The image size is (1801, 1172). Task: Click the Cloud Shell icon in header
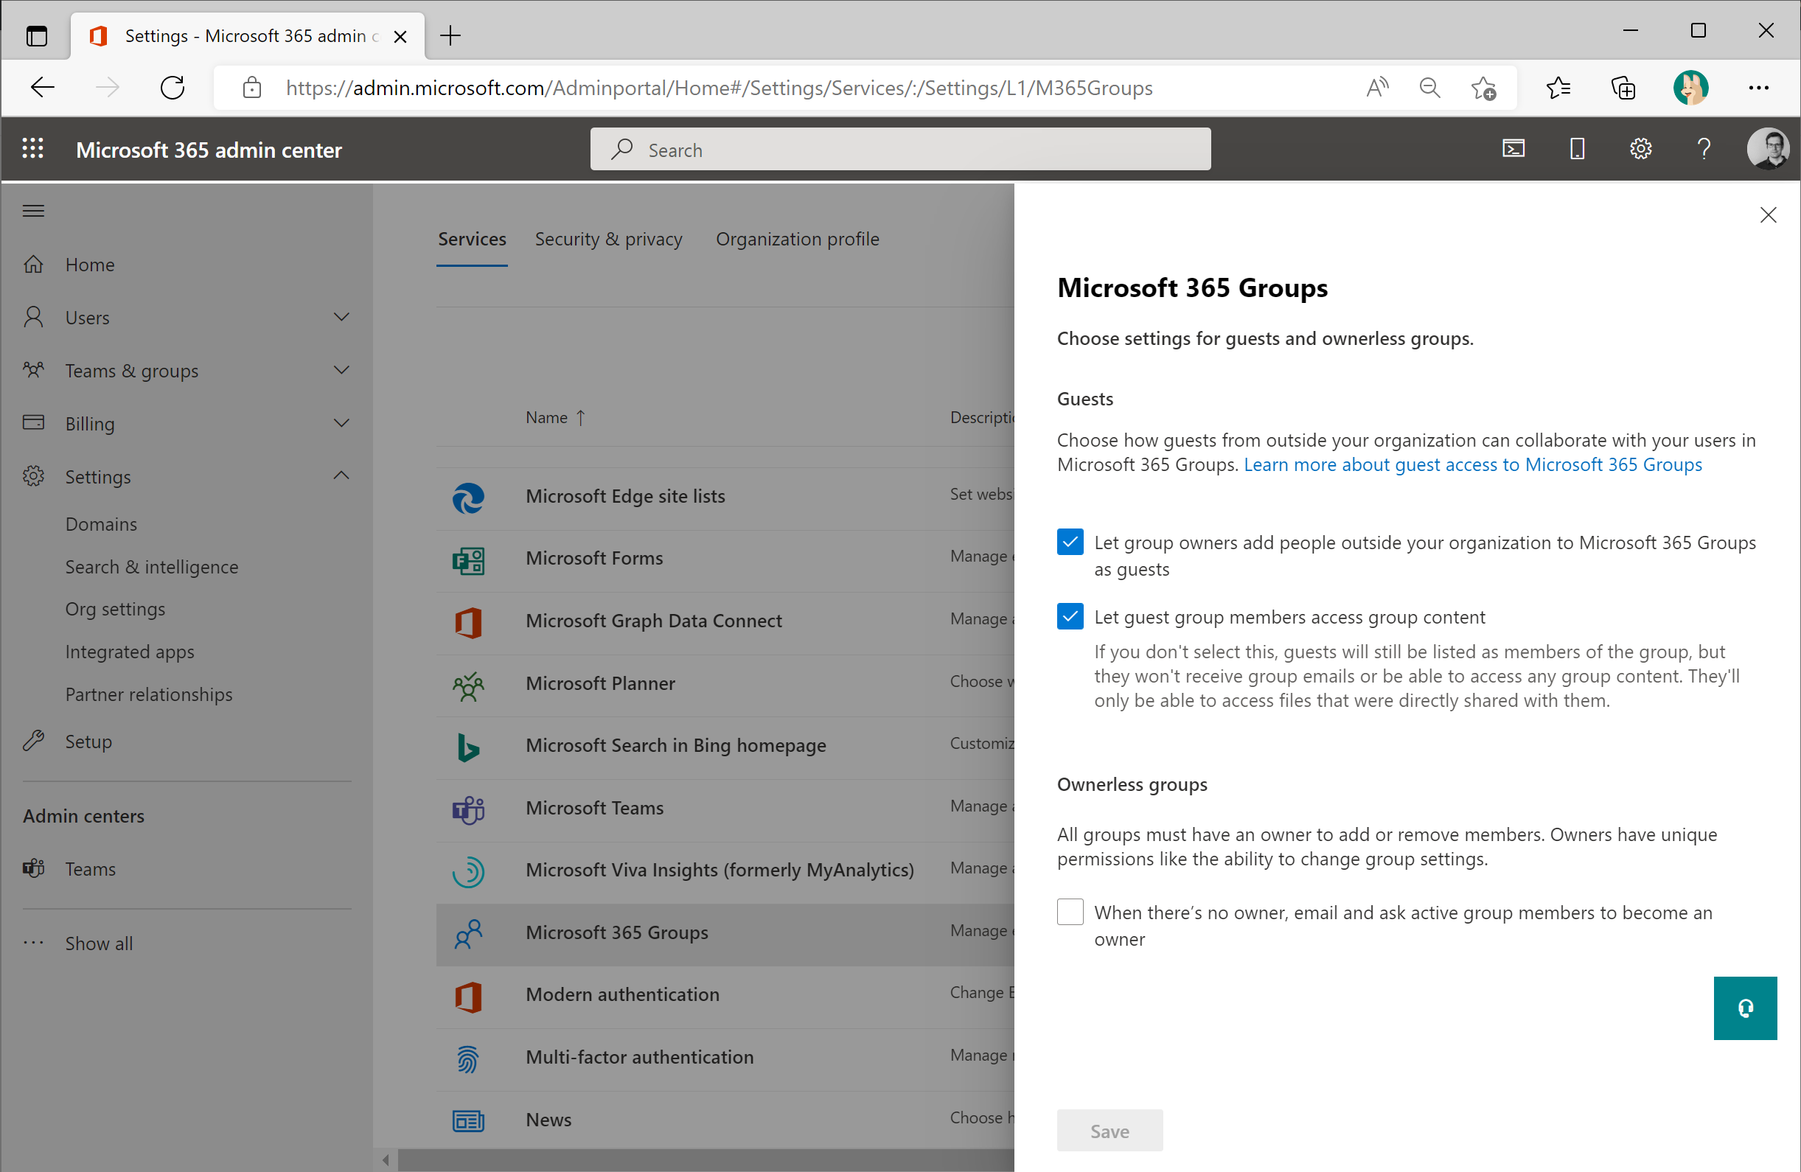point(1513,149)
